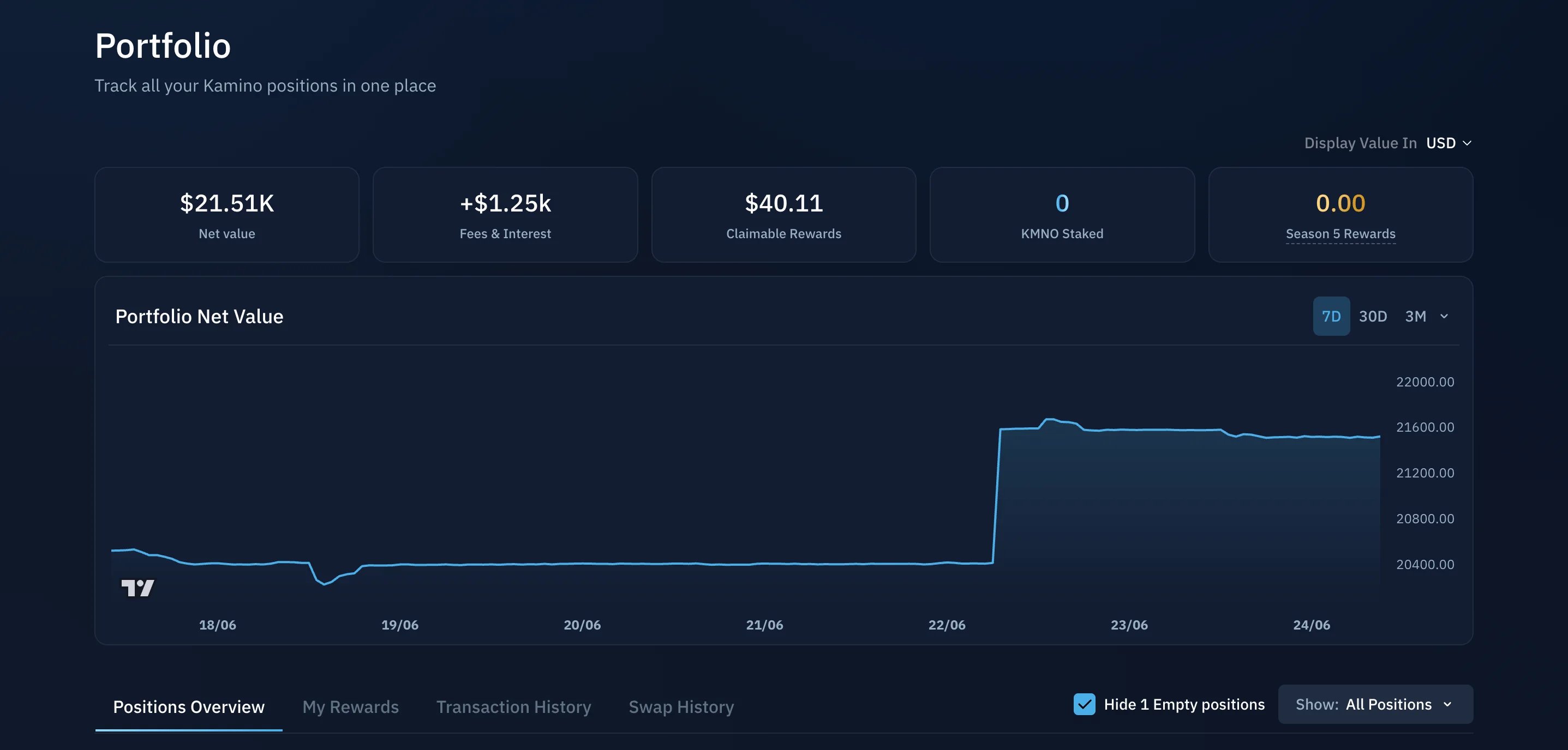Click the 22000.00 axis label

[x=1425, y=382]
